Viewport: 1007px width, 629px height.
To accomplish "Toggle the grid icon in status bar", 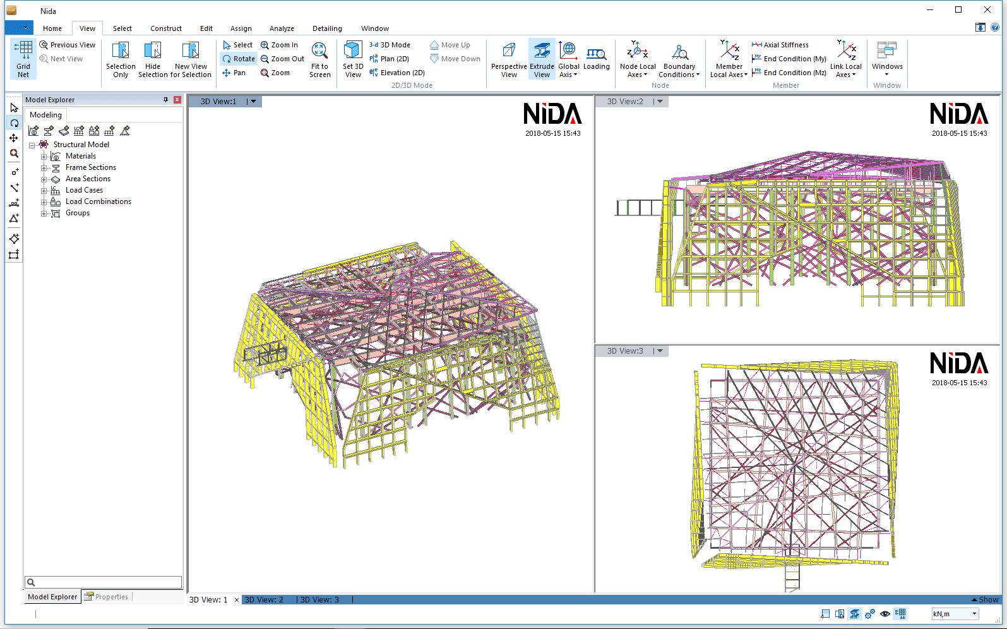I will [900, 614].
